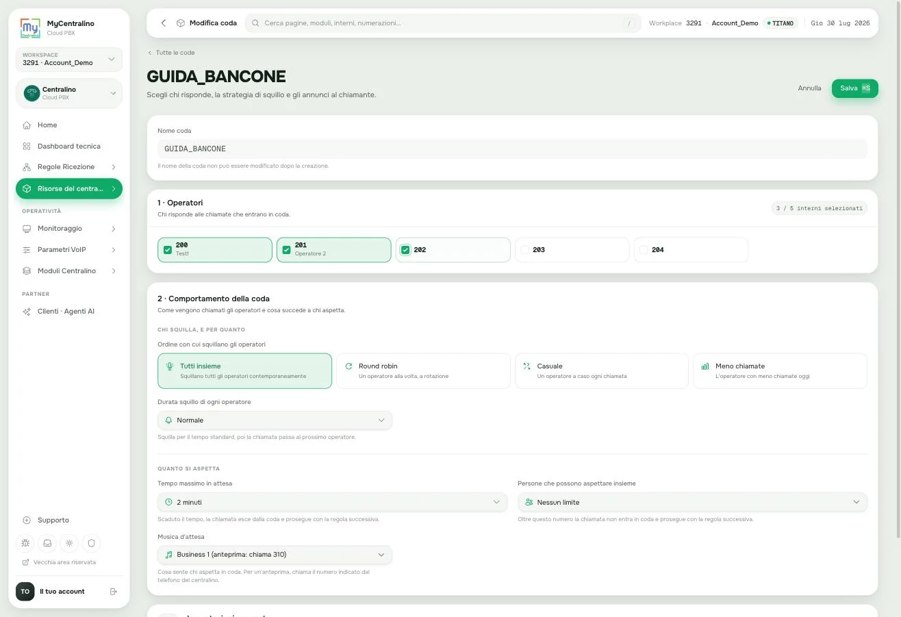The width and height of the screenshot is (901, 617).
Task: Open the Tempo massimo in attesa dropdown
Action: point(332,502)
